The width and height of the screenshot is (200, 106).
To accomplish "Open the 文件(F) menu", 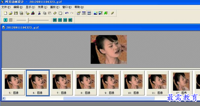I will (6, 7).
